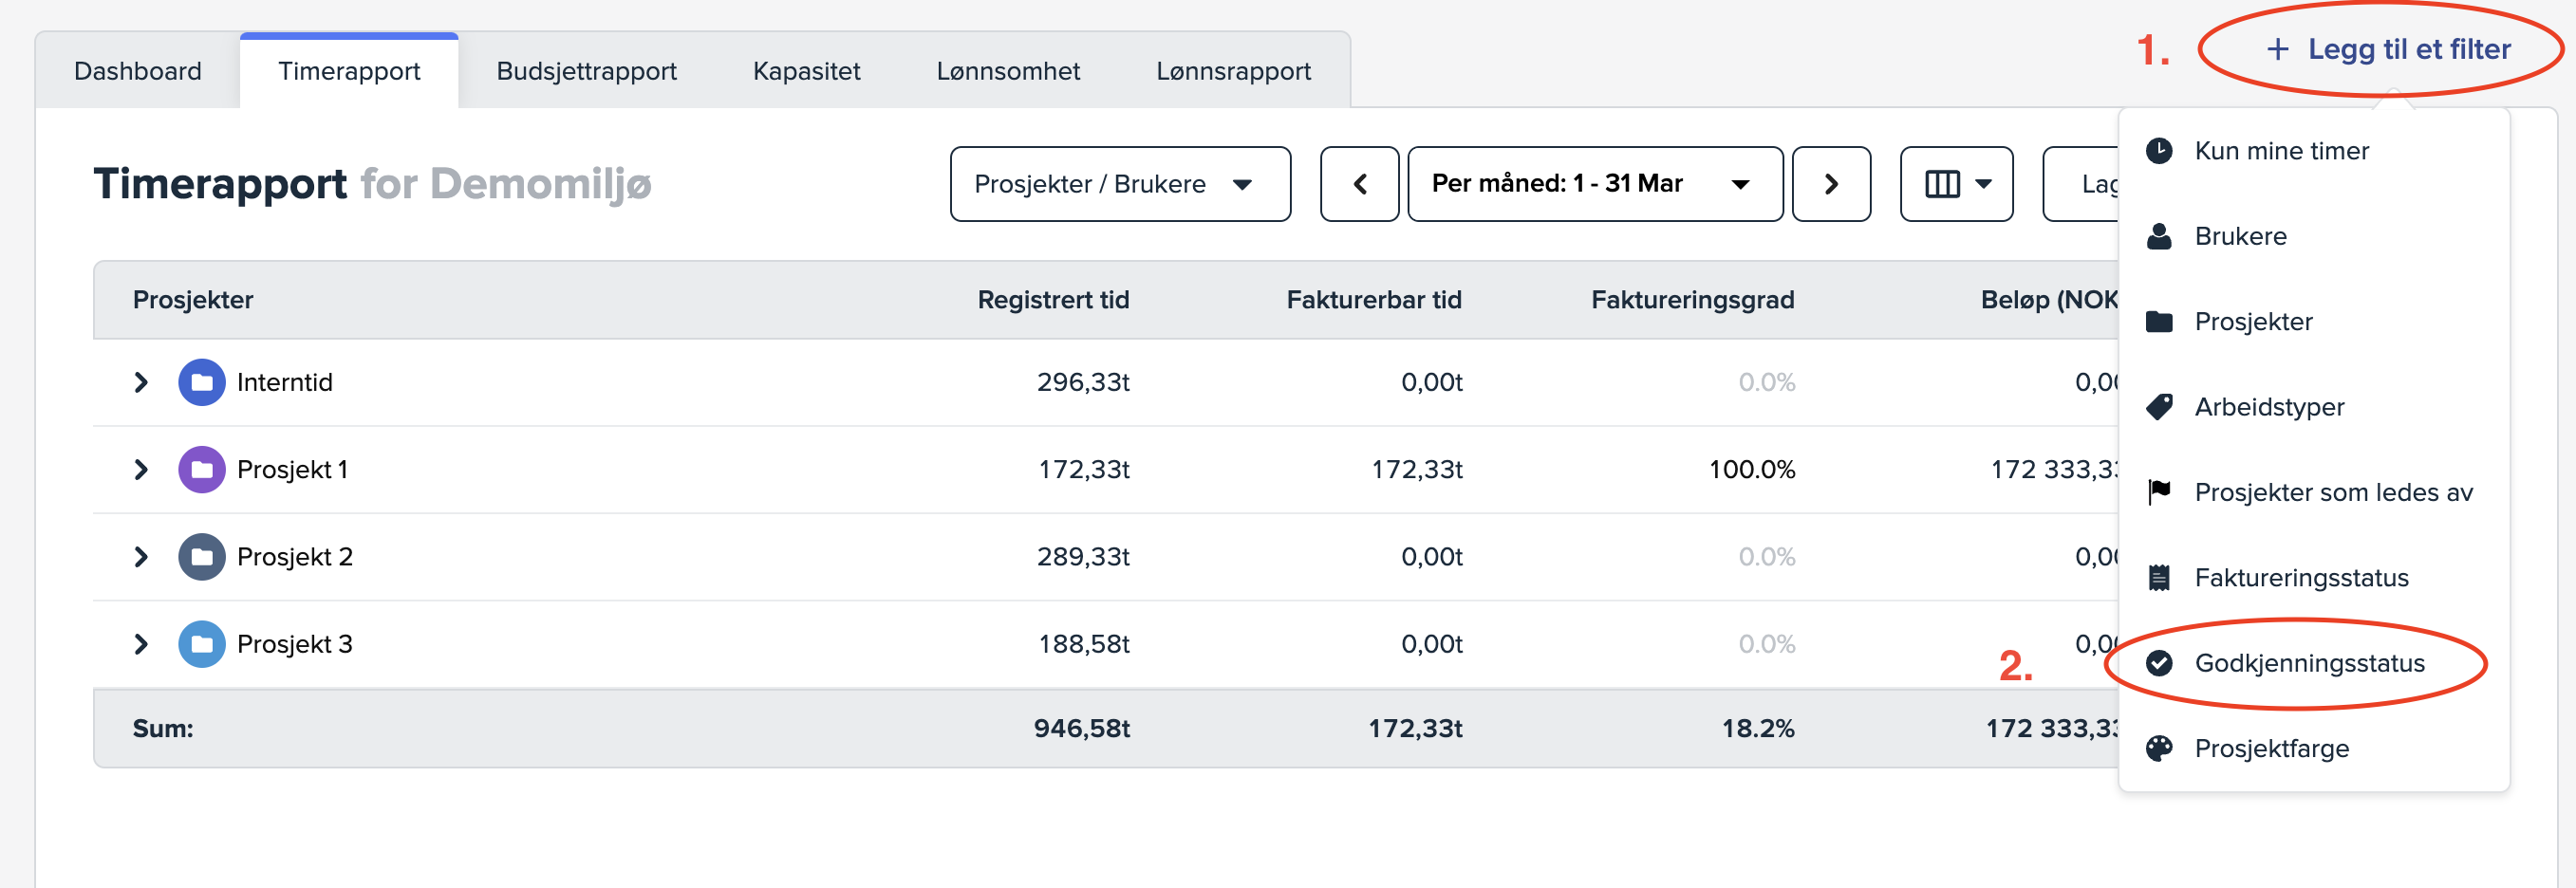This screenshot has width=2576, height=888.
Task: Click the tag icon for Arbeidstyper filter
Action: coord(2159,407)
